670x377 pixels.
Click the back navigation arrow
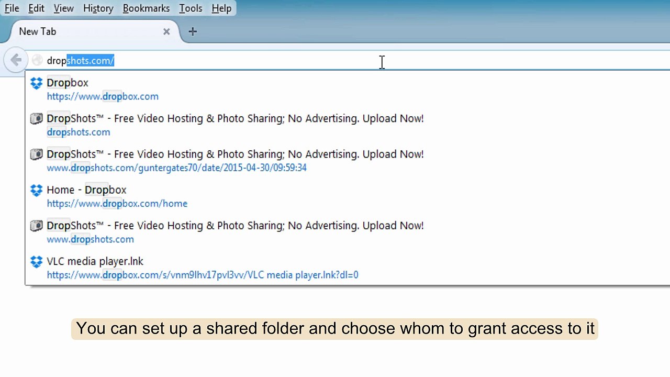coord(16,60)
